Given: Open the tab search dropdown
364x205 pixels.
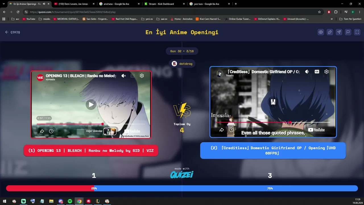Looking at the screenshot, I should (x=4, y=4).
